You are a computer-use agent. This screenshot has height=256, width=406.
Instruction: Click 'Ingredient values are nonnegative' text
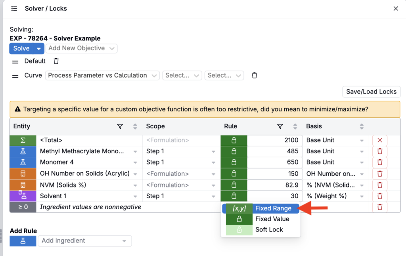[x=90, y=207]
